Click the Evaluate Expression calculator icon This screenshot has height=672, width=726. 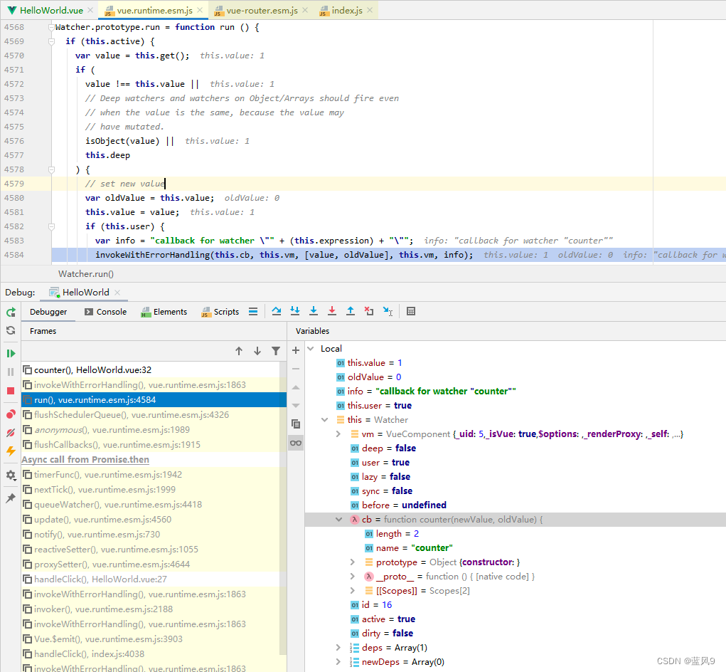tap(411, 311)
